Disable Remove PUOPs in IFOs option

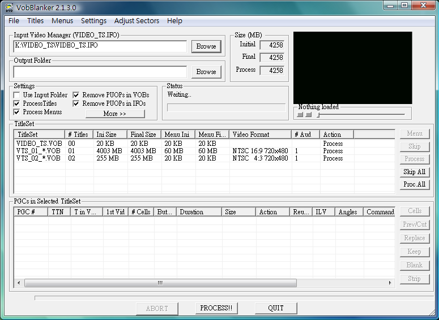[x=76, y=103]
